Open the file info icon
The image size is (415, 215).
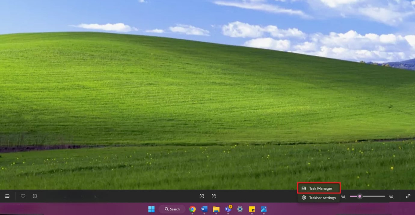point(35,196)
